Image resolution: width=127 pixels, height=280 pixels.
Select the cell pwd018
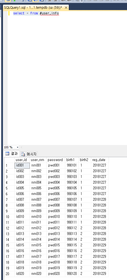point(56,262)
